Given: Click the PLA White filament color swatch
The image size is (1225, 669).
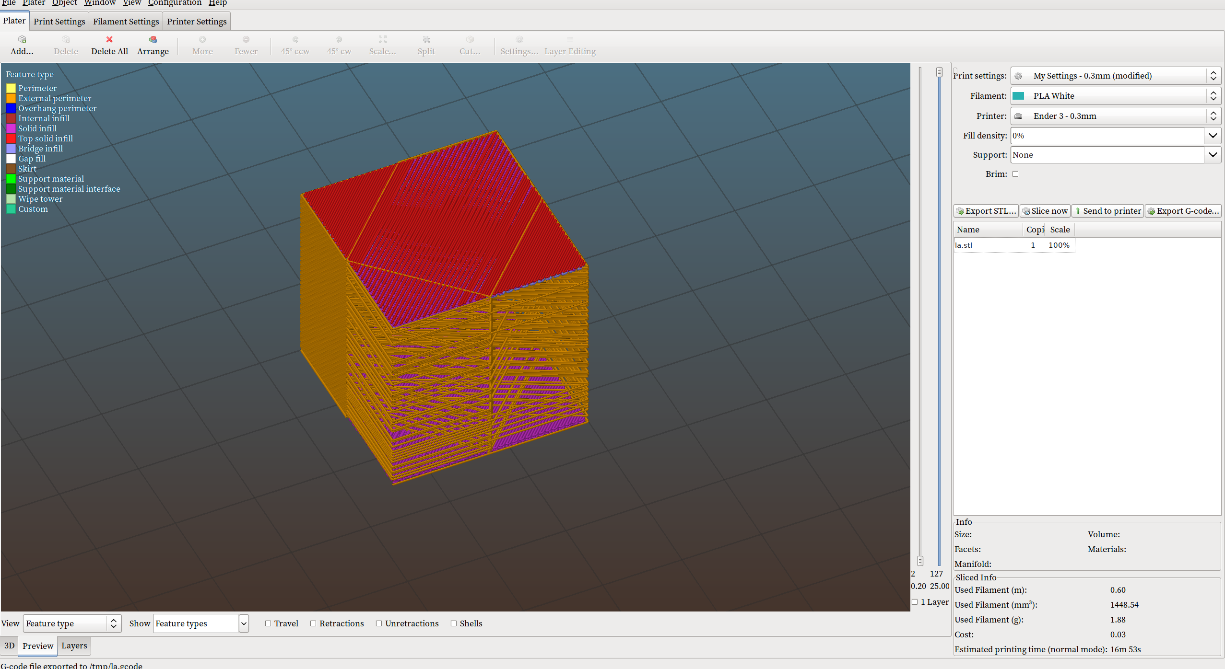Looking at the screenshot, I should pyautogui.click(x=1019, y=96).
